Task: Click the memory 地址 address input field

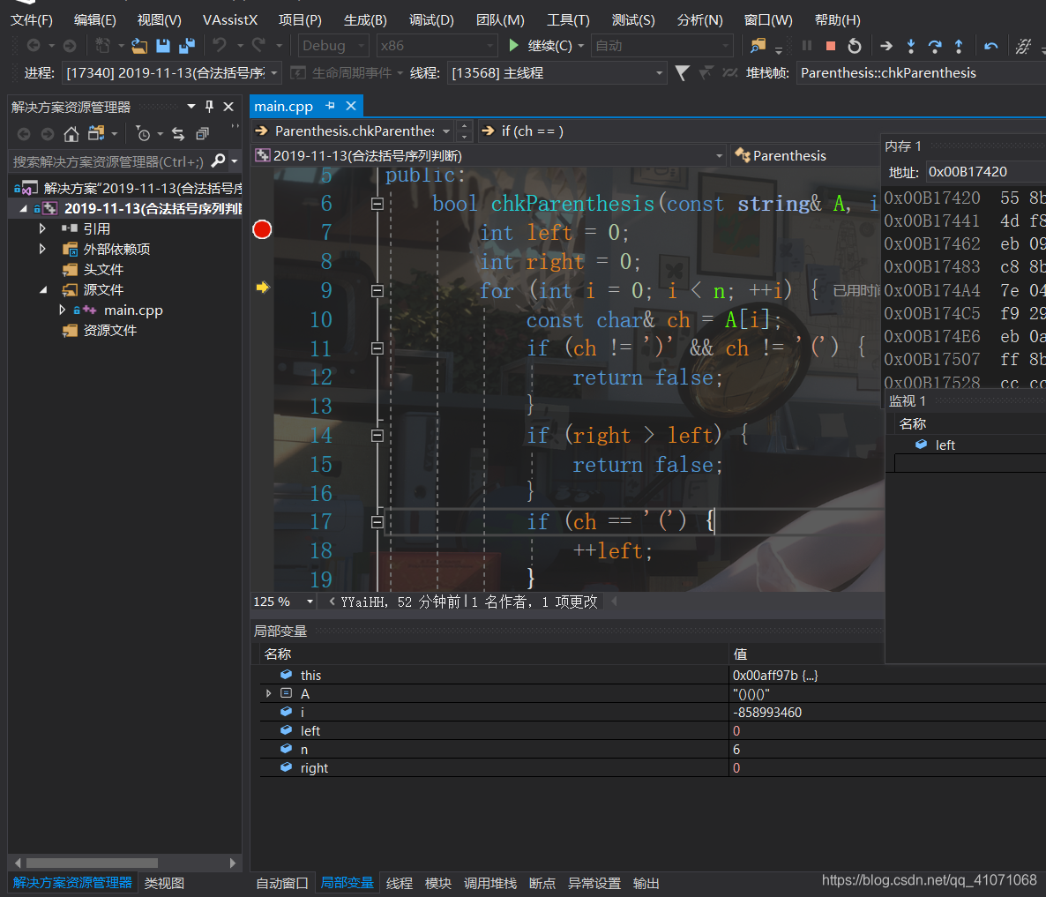Action: click(x=983, y=172)
